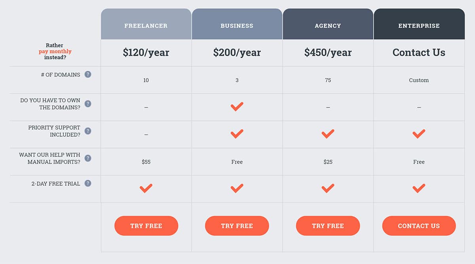Select the Enterprise plan header
The image size is (475, 264).
coord(419,26)
